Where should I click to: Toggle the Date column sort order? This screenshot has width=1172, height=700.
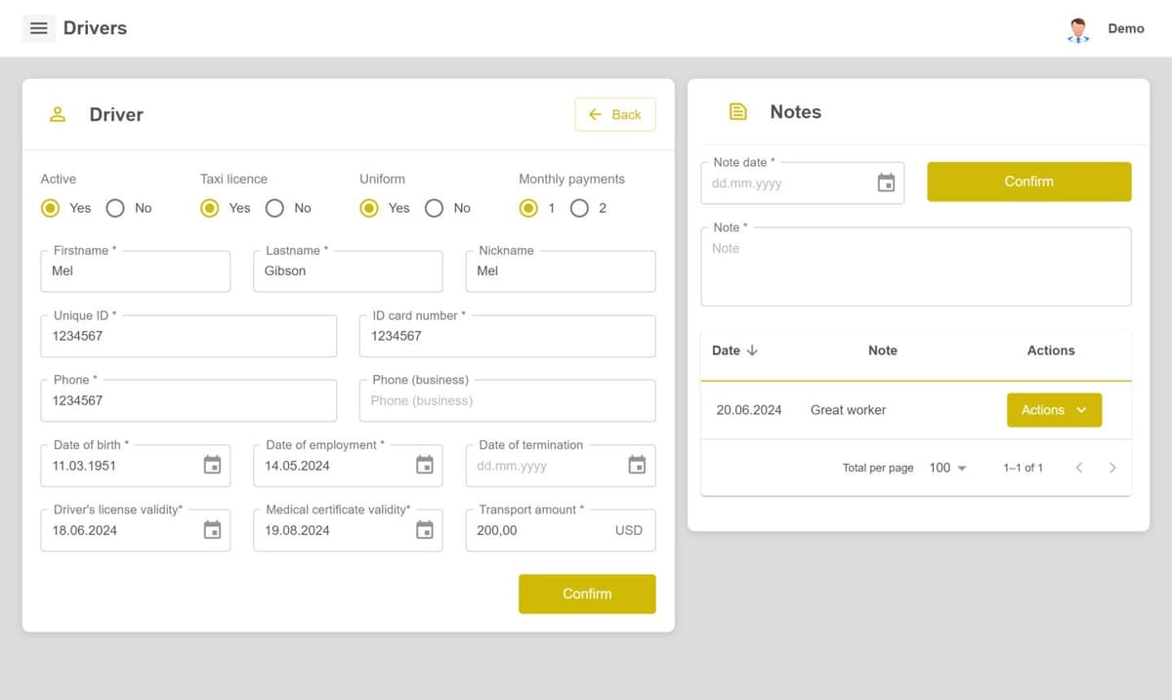click(734, 350)
